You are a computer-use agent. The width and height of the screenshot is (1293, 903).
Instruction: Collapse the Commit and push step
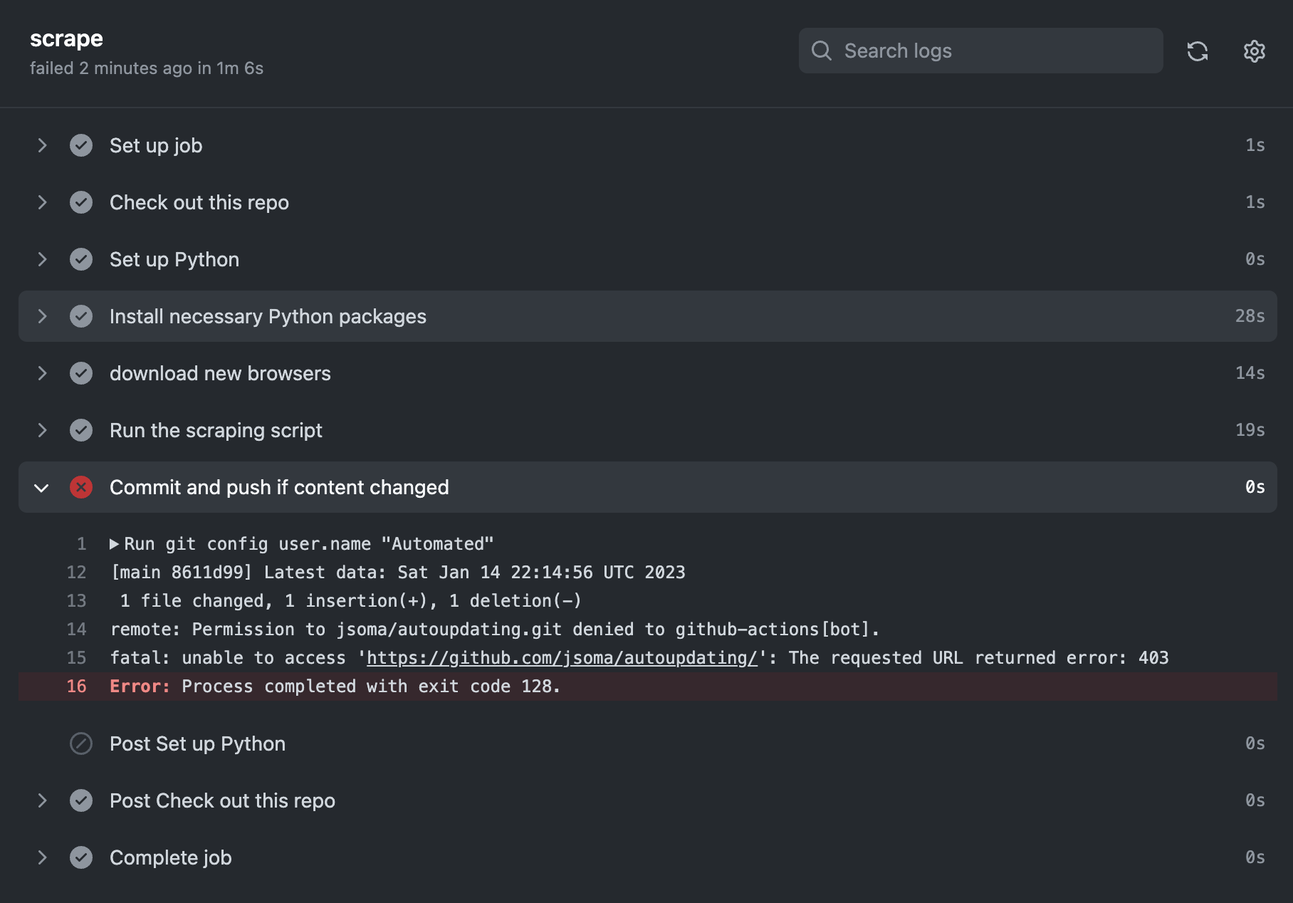(42, 488)
